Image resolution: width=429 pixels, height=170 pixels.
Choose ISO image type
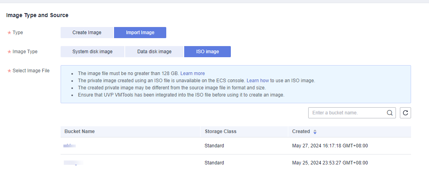[207, 52]
